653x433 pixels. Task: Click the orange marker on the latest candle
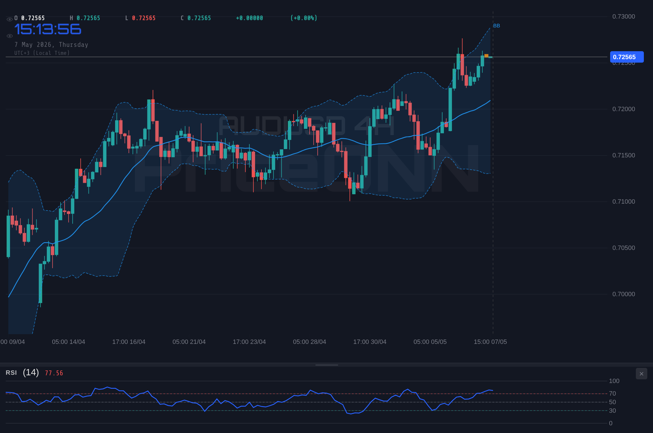tap(486, 56)
